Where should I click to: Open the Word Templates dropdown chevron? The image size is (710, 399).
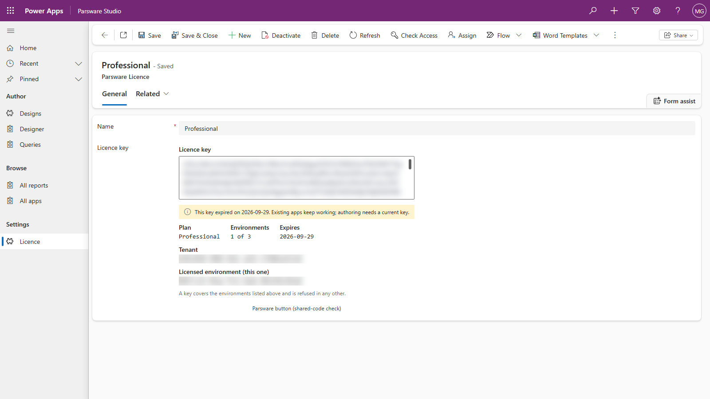[596, 35]
